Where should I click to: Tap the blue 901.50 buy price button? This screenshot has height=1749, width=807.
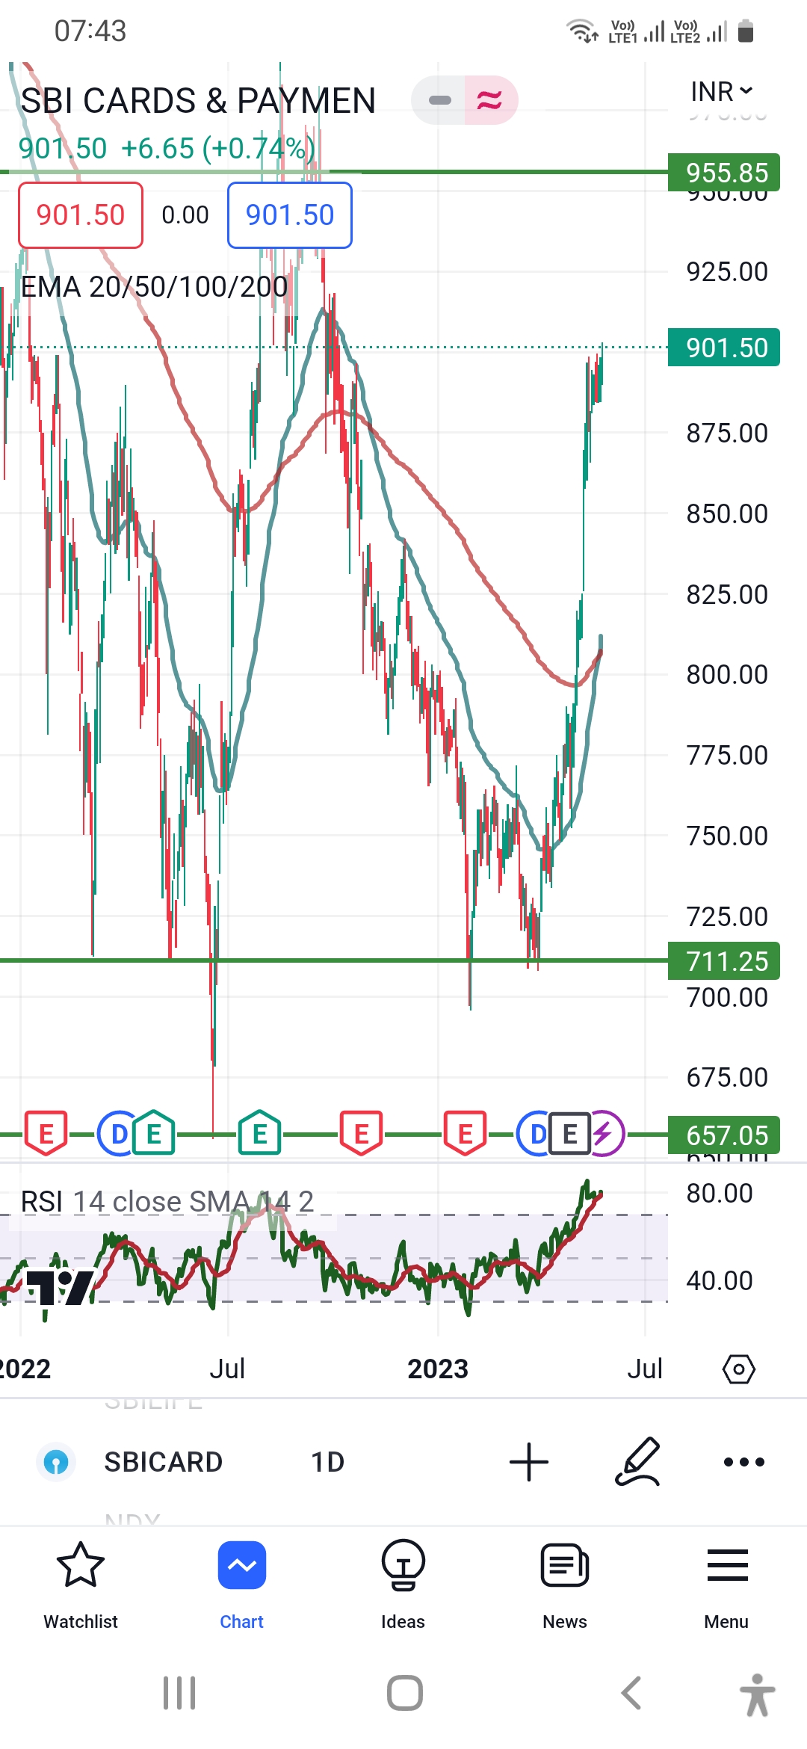click(x=290, y=215)
